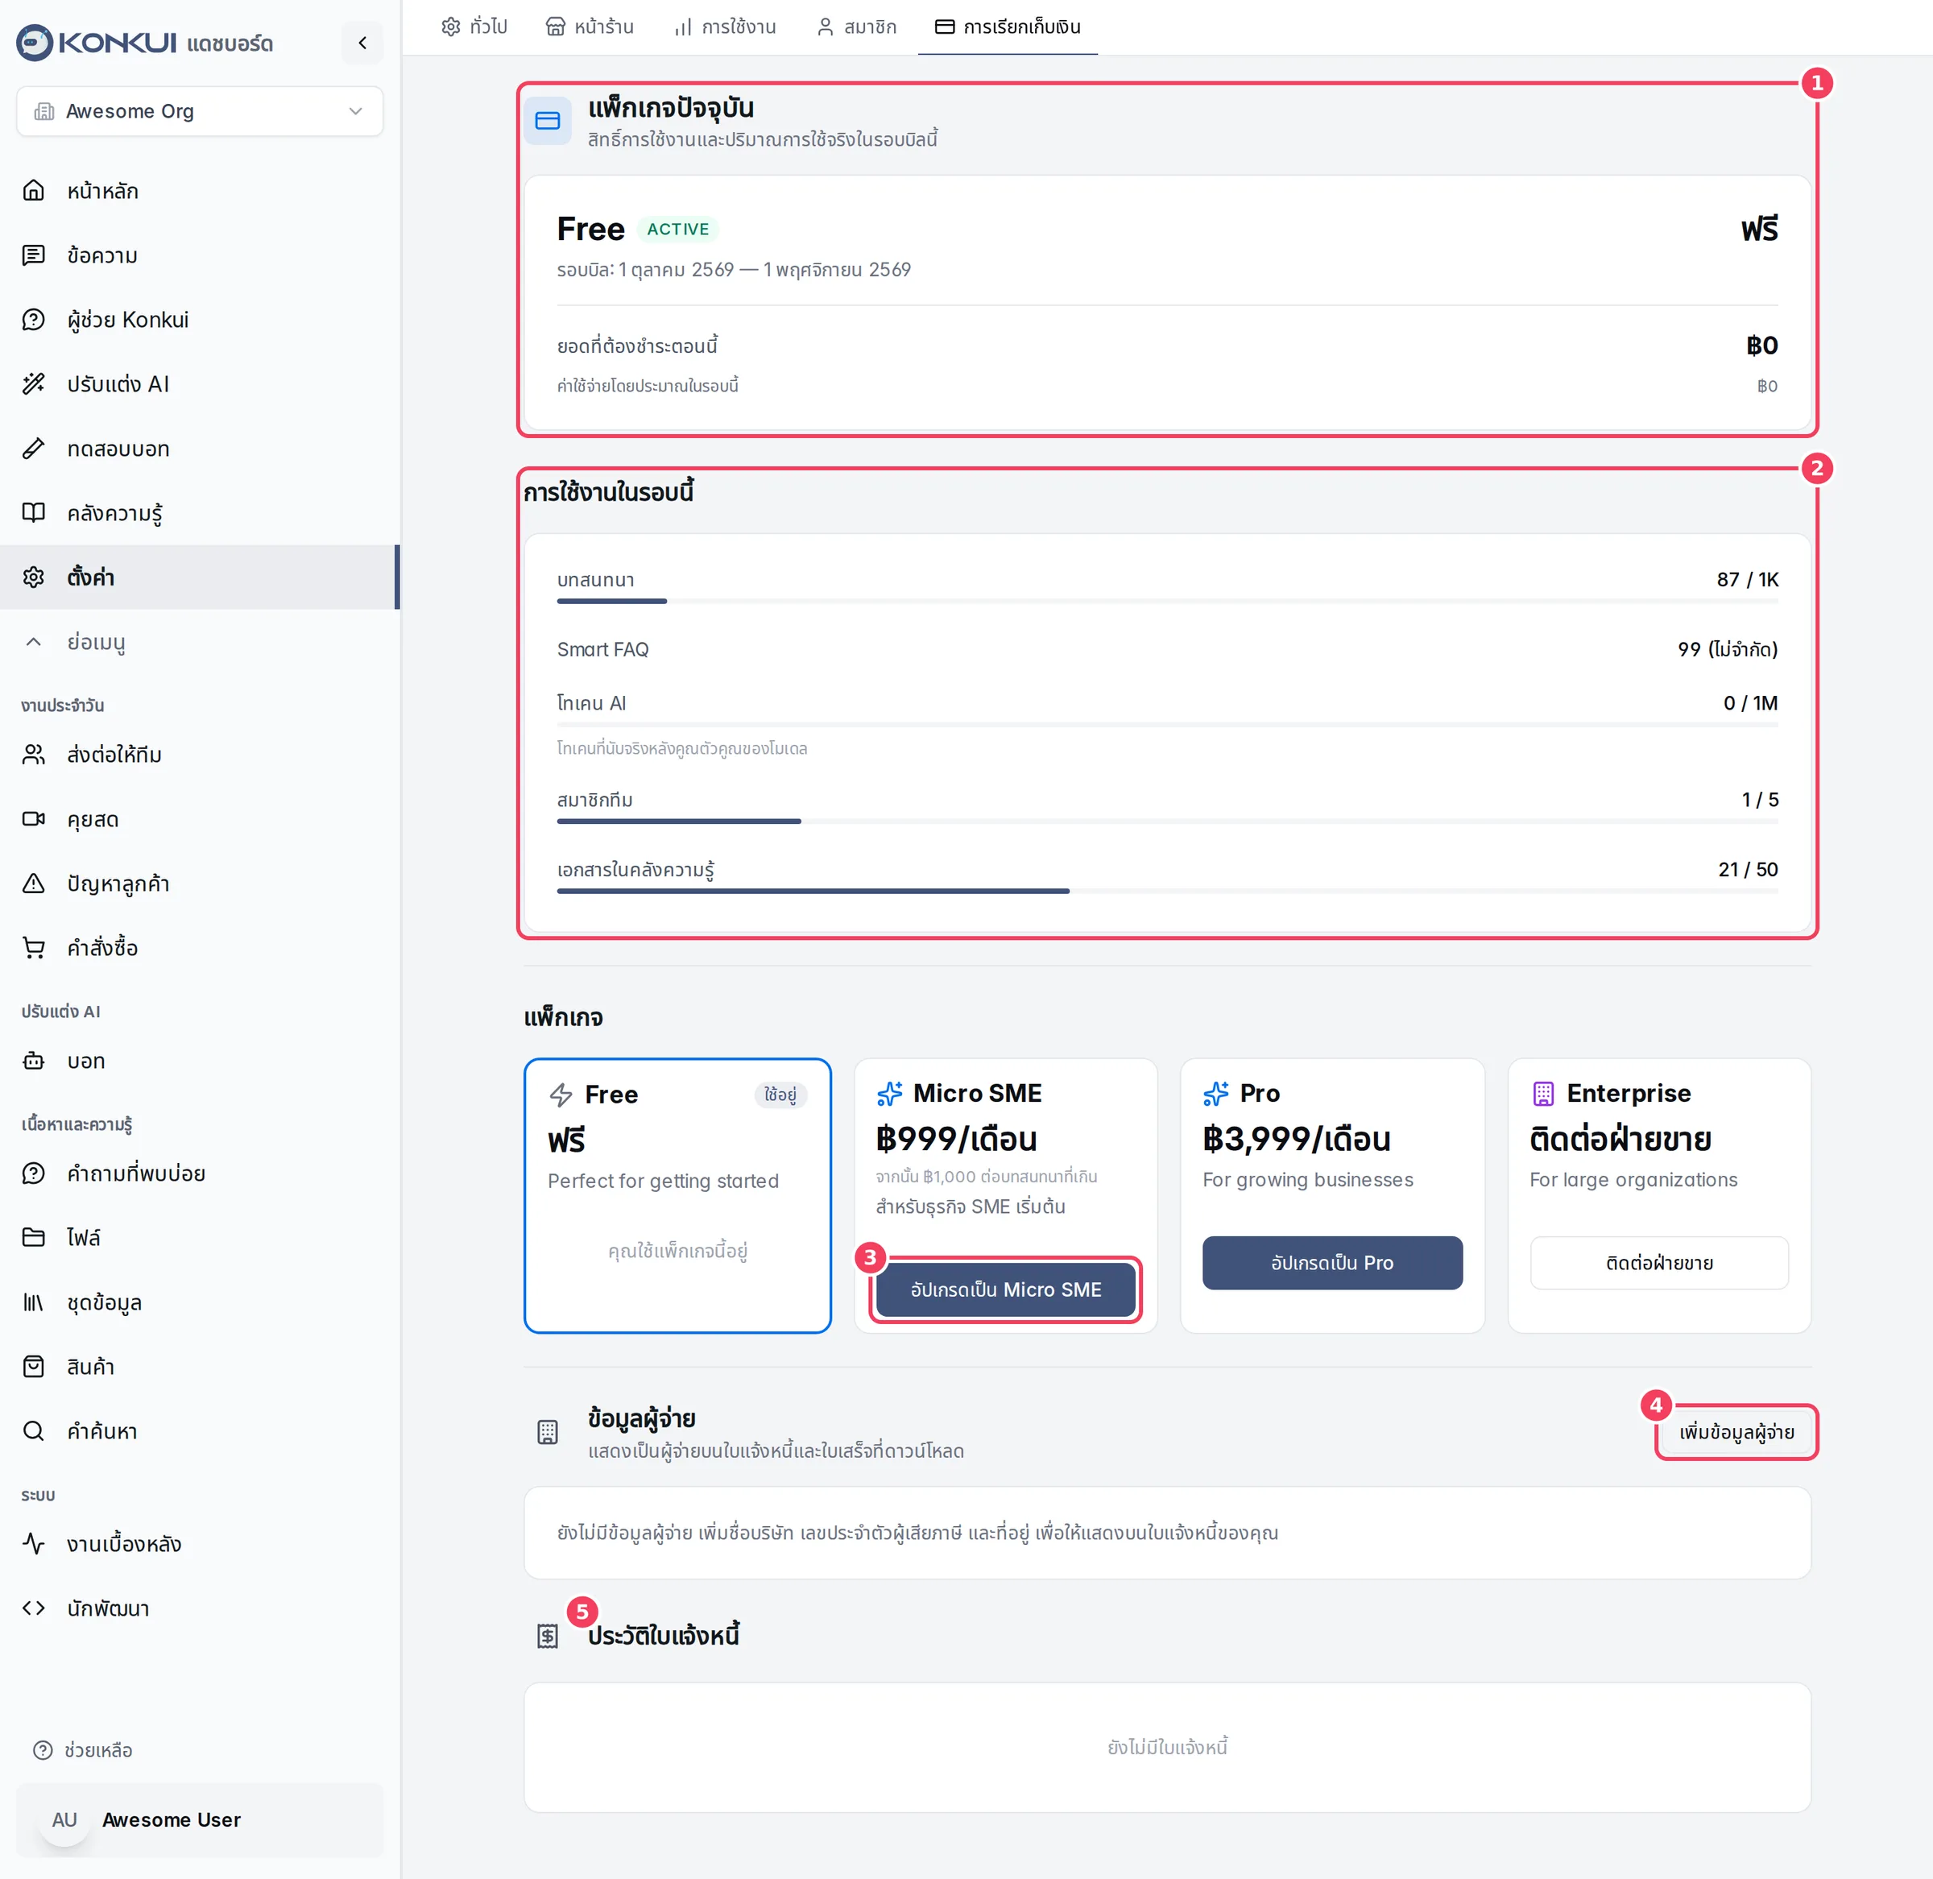Open ไฟล์ folder icon in sidebar
The width and height of the screenshot is (1933, 1879).
pyautogui.click(x=34, y=1238)
